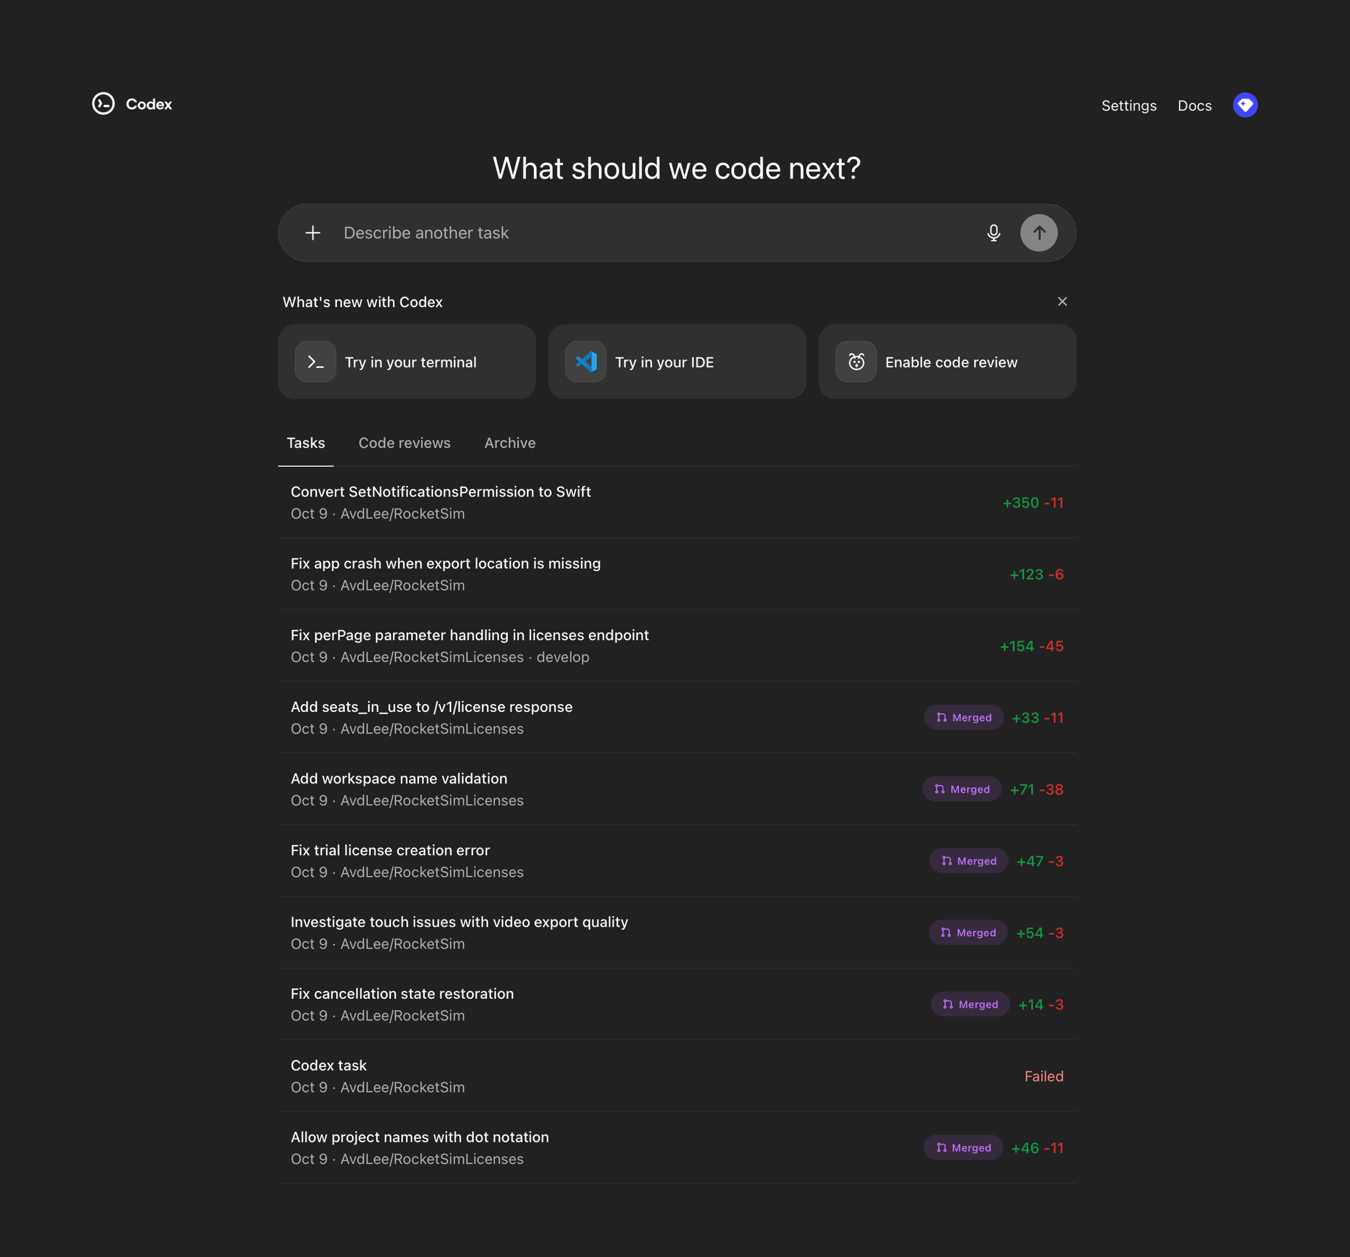Click the VS Code IDE icon

pyautogui.click(x=586, y=362)
